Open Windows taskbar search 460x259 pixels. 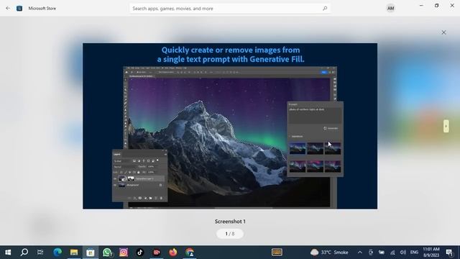click(24, 253)
